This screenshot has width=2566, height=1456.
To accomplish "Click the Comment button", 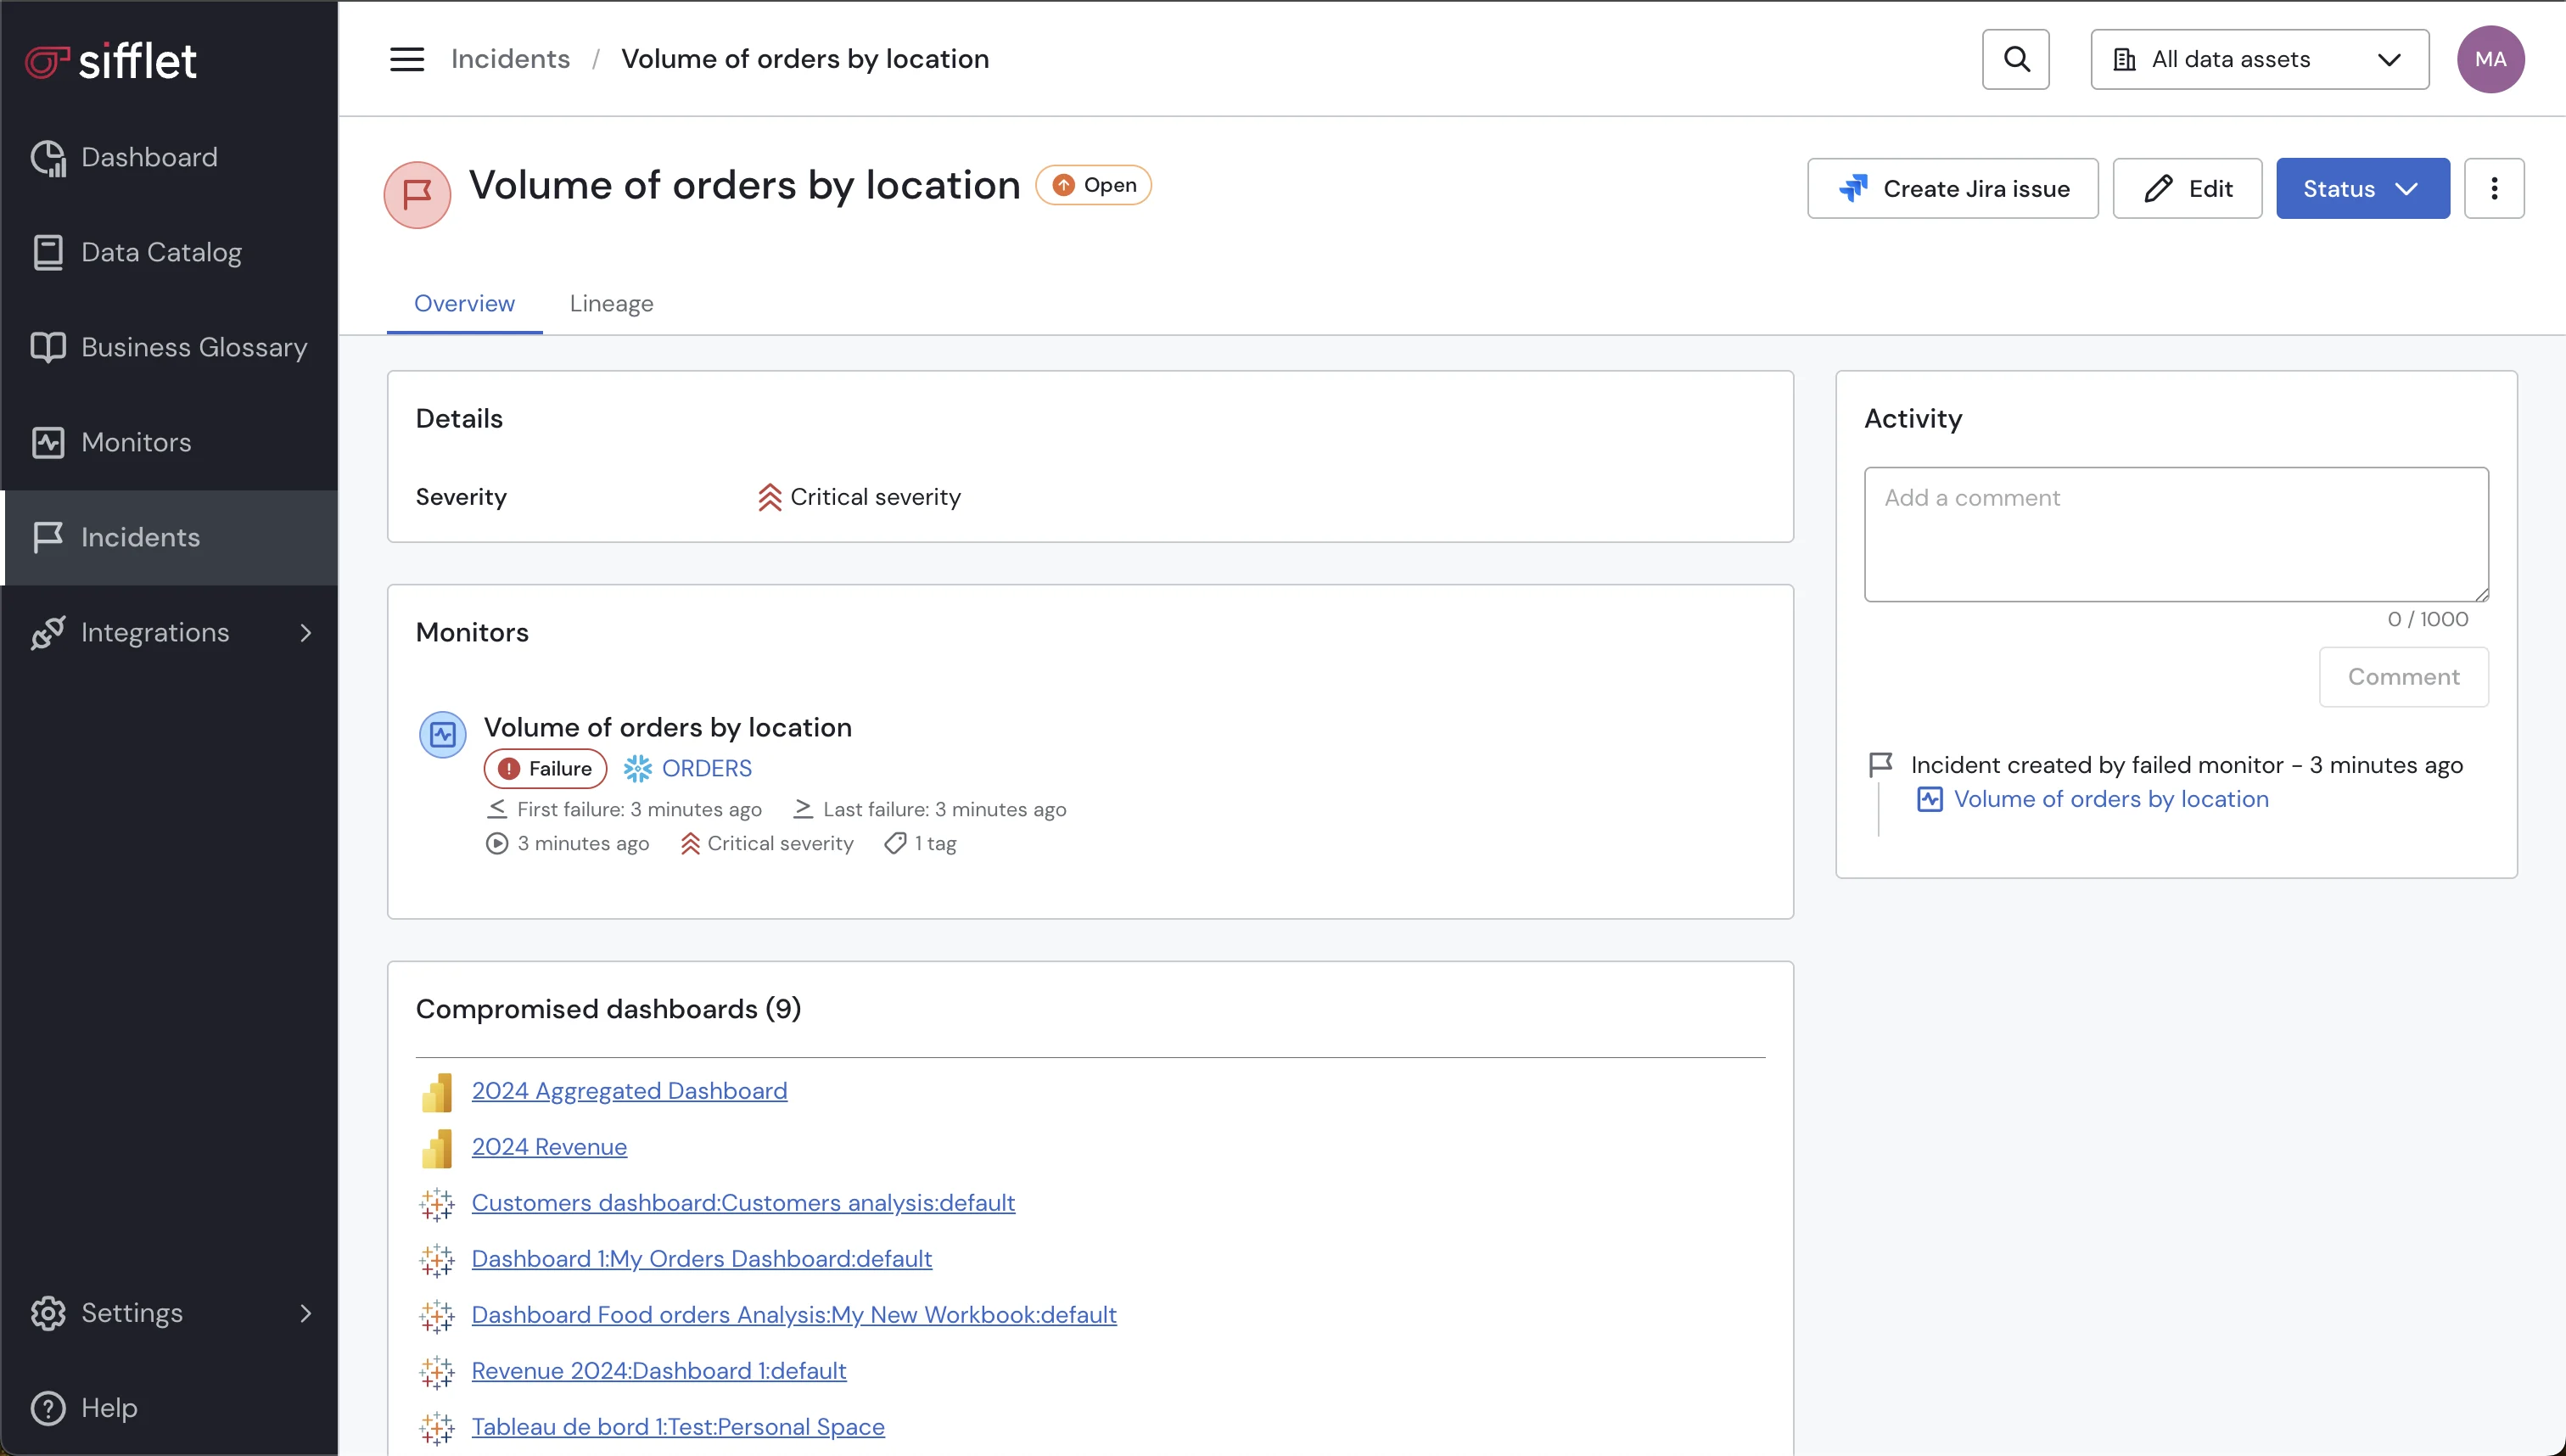I will click(x=2403, y=677).
